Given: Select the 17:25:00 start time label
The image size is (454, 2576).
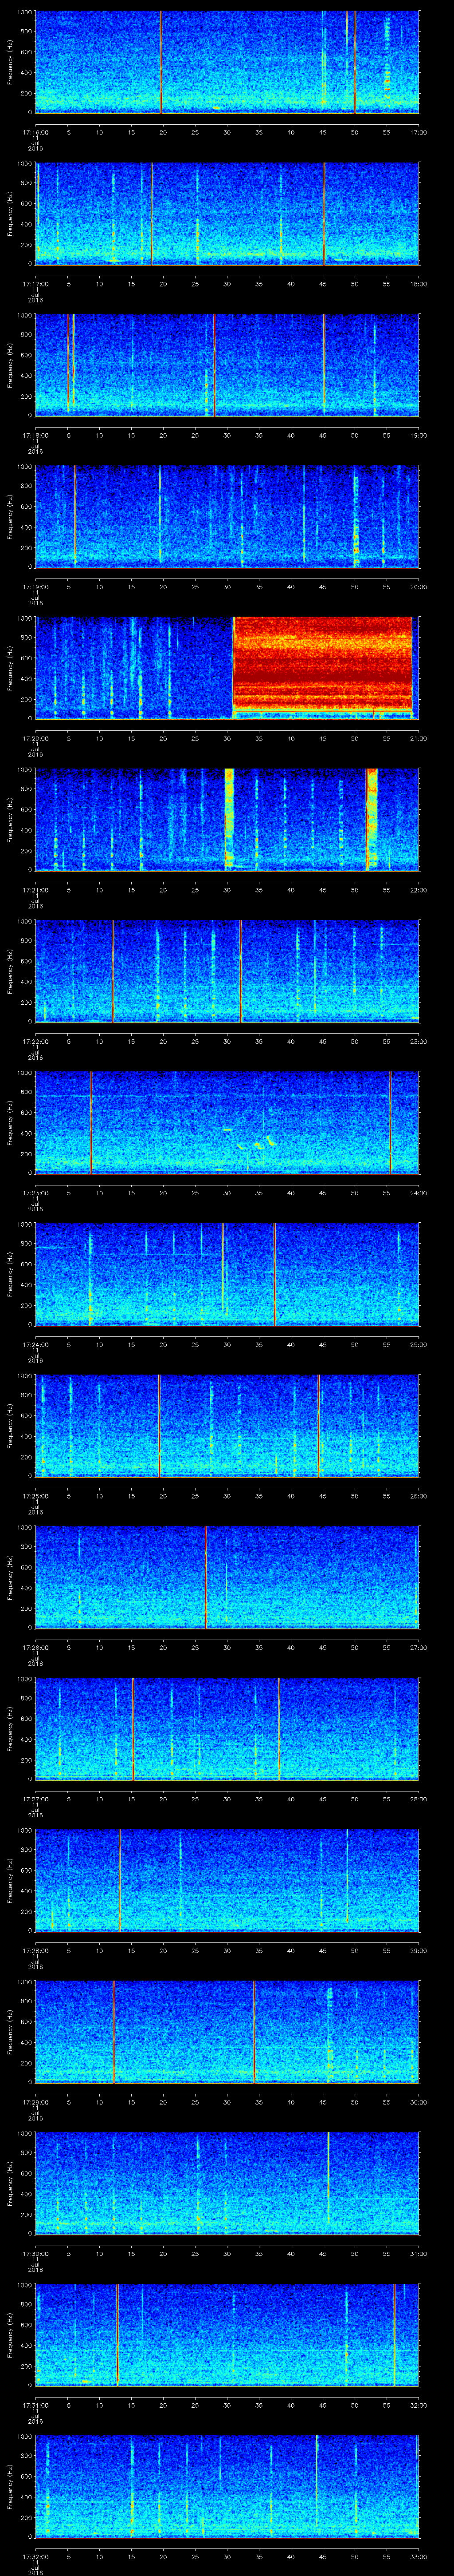Looking at the screenshot, I should [x=36, y=1495].
